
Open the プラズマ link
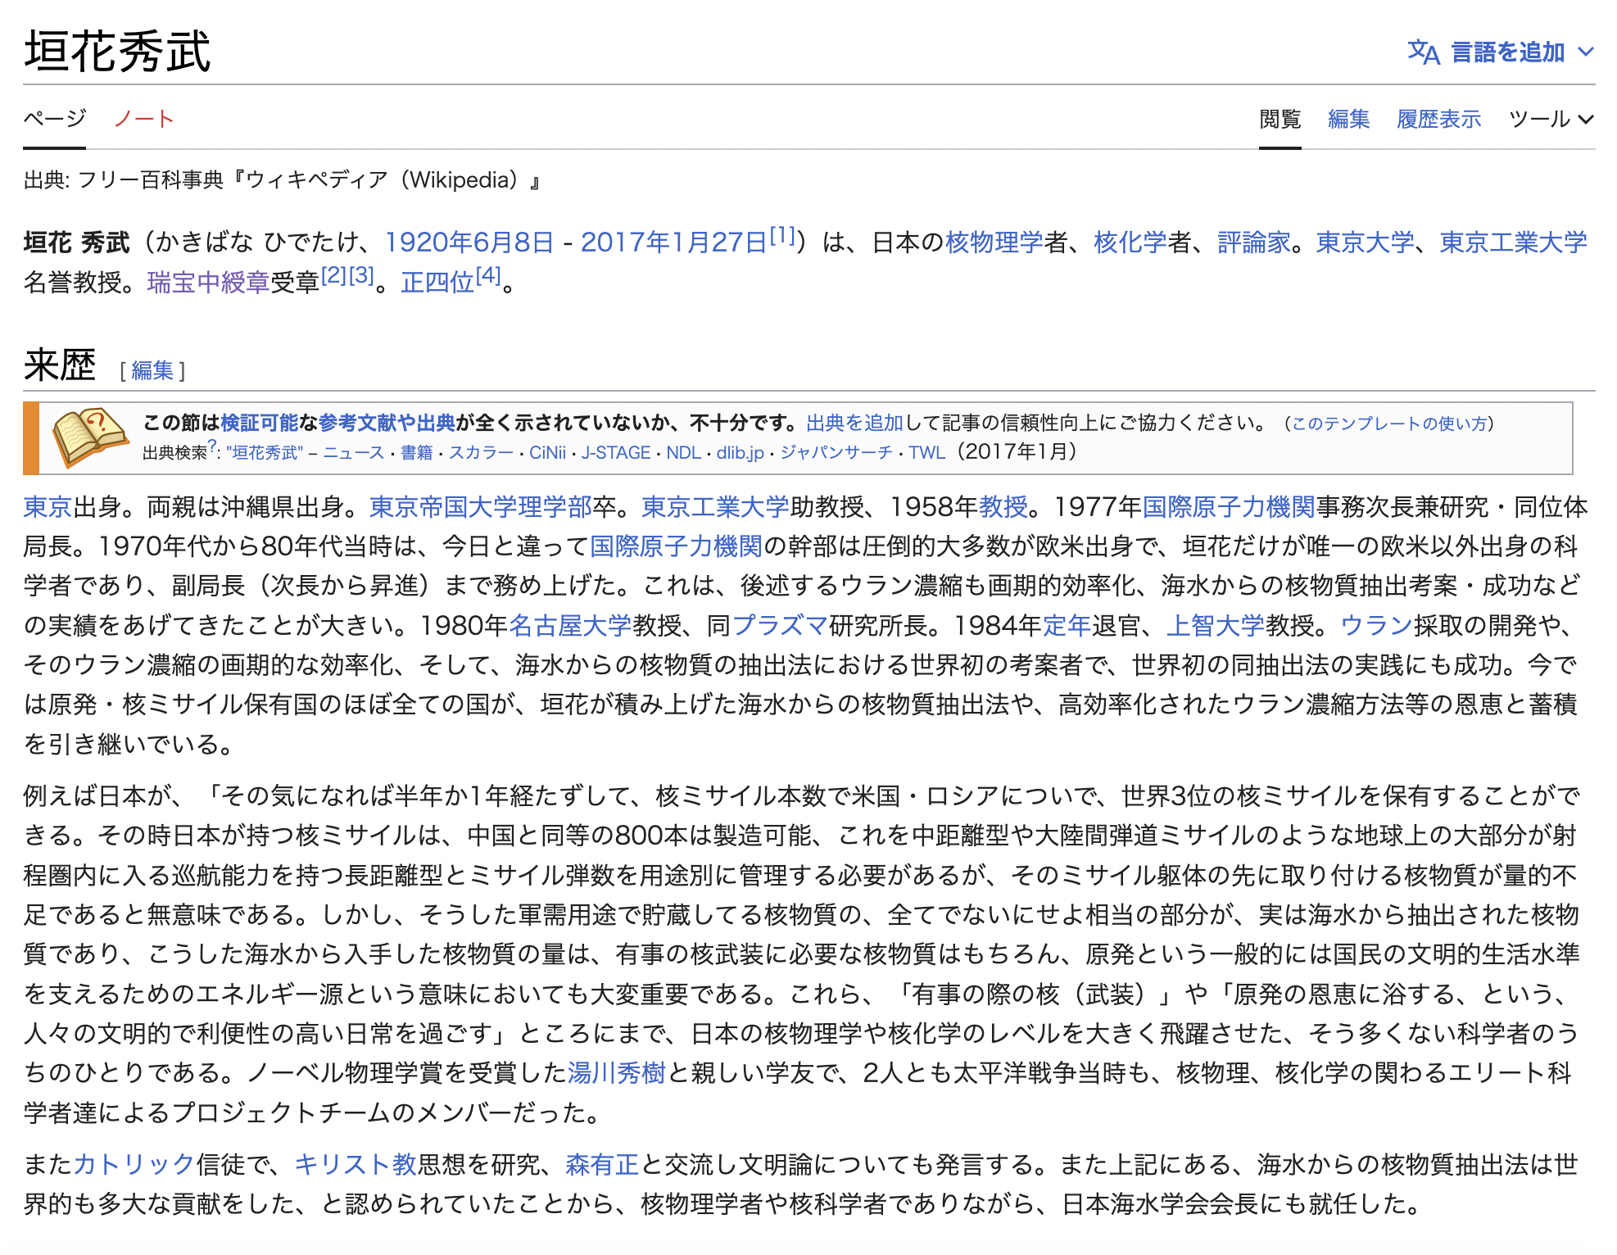(780, 626)
